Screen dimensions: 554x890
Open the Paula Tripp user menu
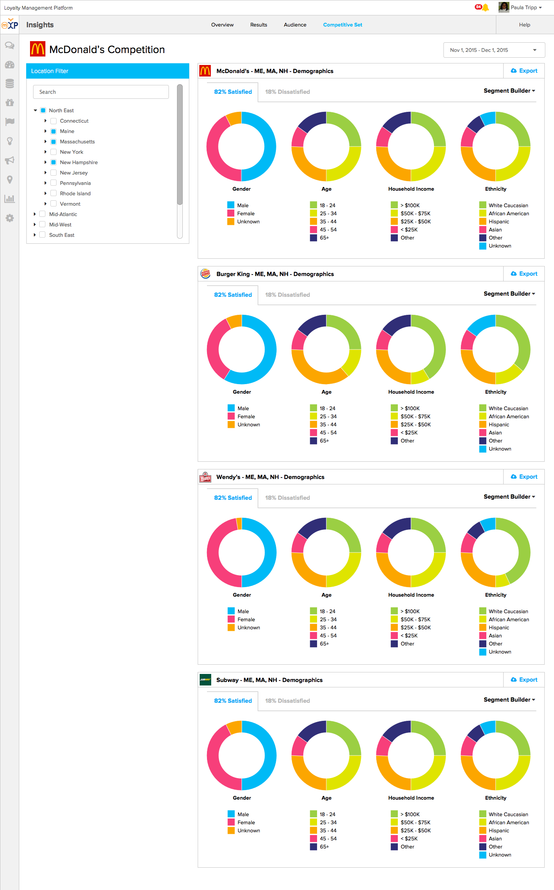(526, 7)
